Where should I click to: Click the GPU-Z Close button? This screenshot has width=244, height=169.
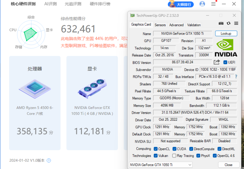pyautogui.click(x=228, y=165)
